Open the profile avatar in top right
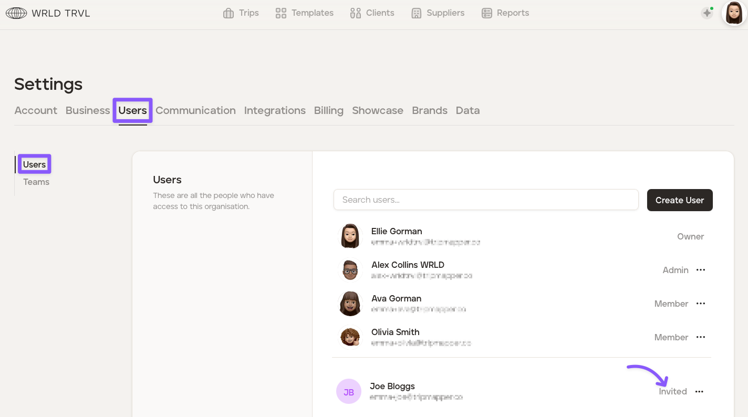 734,13
